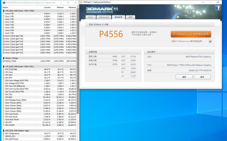Click AMD Radeon(TM) Graphics GPU text
The width and height of the screenshot is (227, 141).
click(198, 57)
